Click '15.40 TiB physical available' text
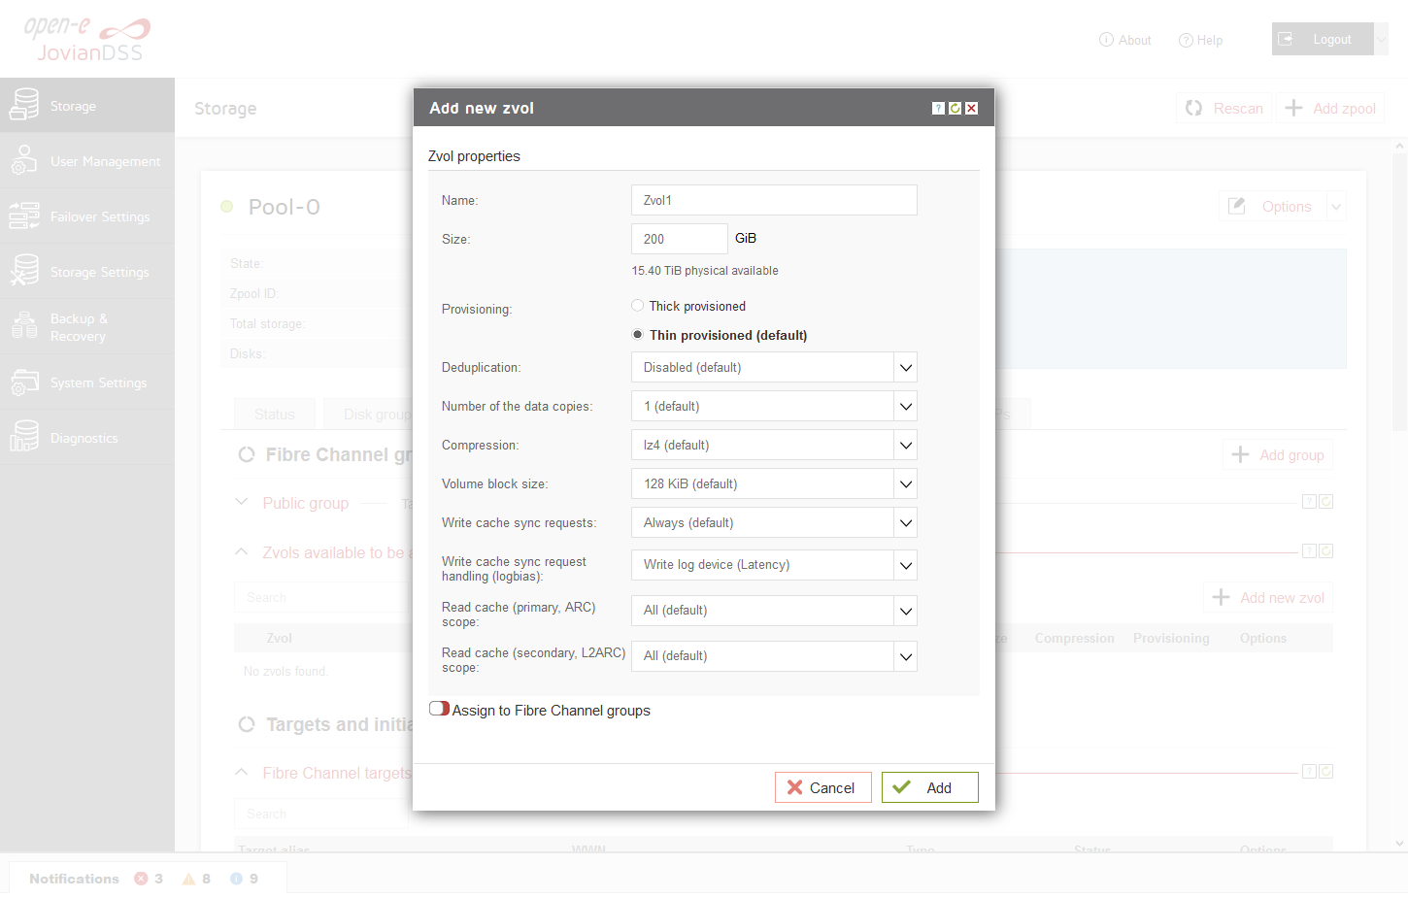Viewport: 1408px width, 898px height. (x=705, y=271)
